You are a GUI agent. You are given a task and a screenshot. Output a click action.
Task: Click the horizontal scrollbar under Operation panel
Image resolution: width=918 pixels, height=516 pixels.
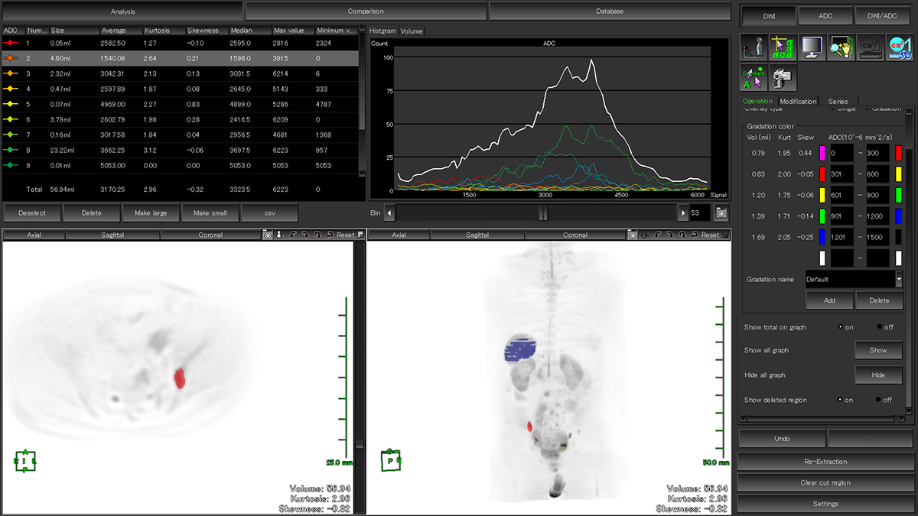click(x=822, y=419)
